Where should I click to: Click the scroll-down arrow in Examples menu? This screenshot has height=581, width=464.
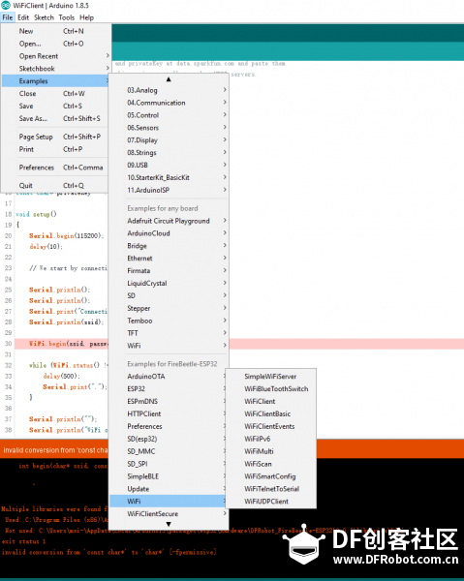click(169, 524)
